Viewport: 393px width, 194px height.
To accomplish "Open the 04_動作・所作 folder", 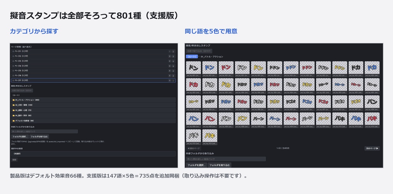I will 93,116.
